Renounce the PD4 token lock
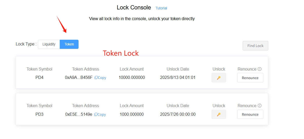This screenshot has height=139, width=304. 250,78
